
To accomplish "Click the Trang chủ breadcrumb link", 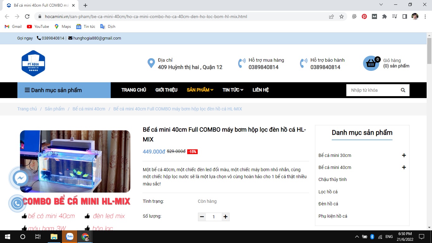I will (x=27, y=109).
